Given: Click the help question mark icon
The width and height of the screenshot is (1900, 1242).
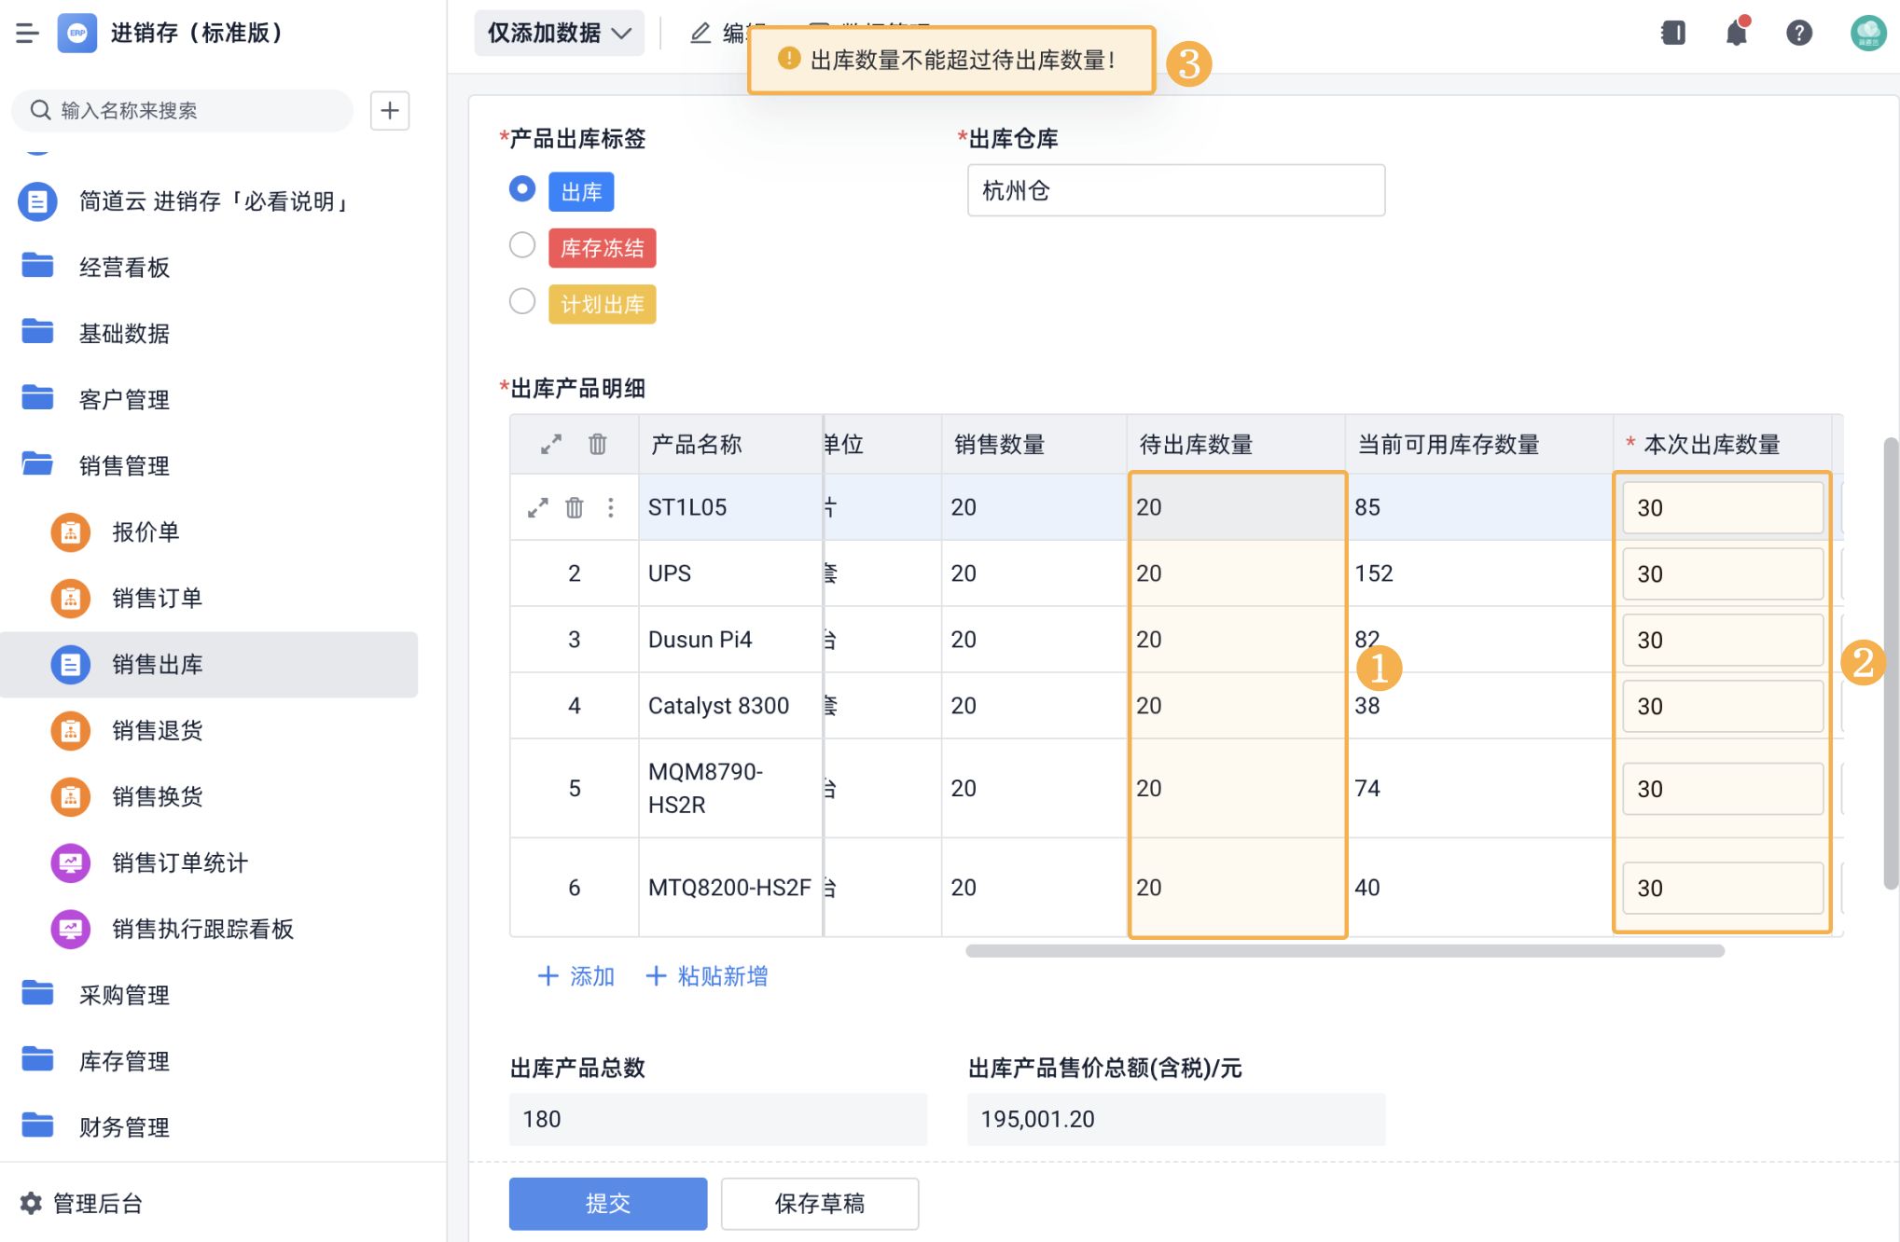Looking at the screenshot, I should (1798, 34).
